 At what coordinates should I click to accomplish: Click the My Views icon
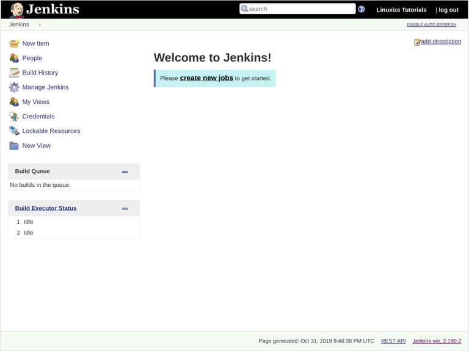pyautogui.click(x=14, y=102)
